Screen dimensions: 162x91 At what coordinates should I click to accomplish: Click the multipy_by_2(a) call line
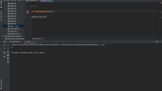[39, 17]
